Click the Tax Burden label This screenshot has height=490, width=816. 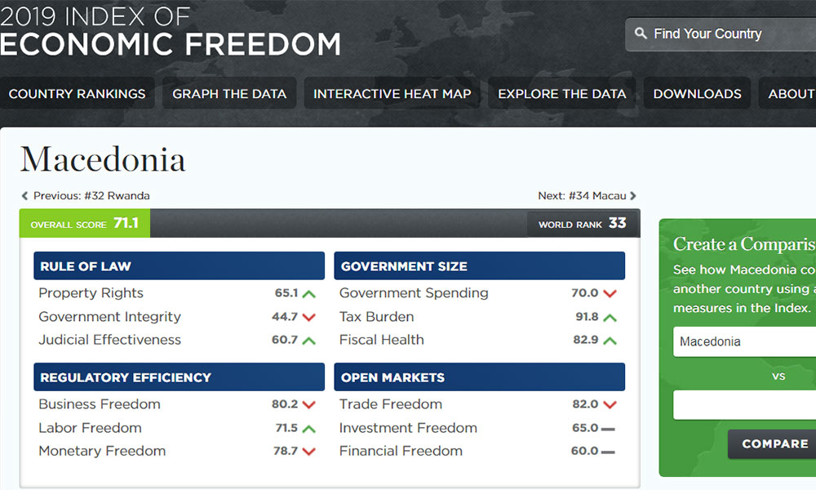click(x=377, y=317)
